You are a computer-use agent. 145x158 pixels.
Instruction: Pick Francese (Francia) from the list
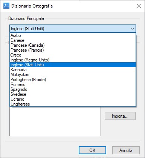pyautogui.click(x=73, y=50)
